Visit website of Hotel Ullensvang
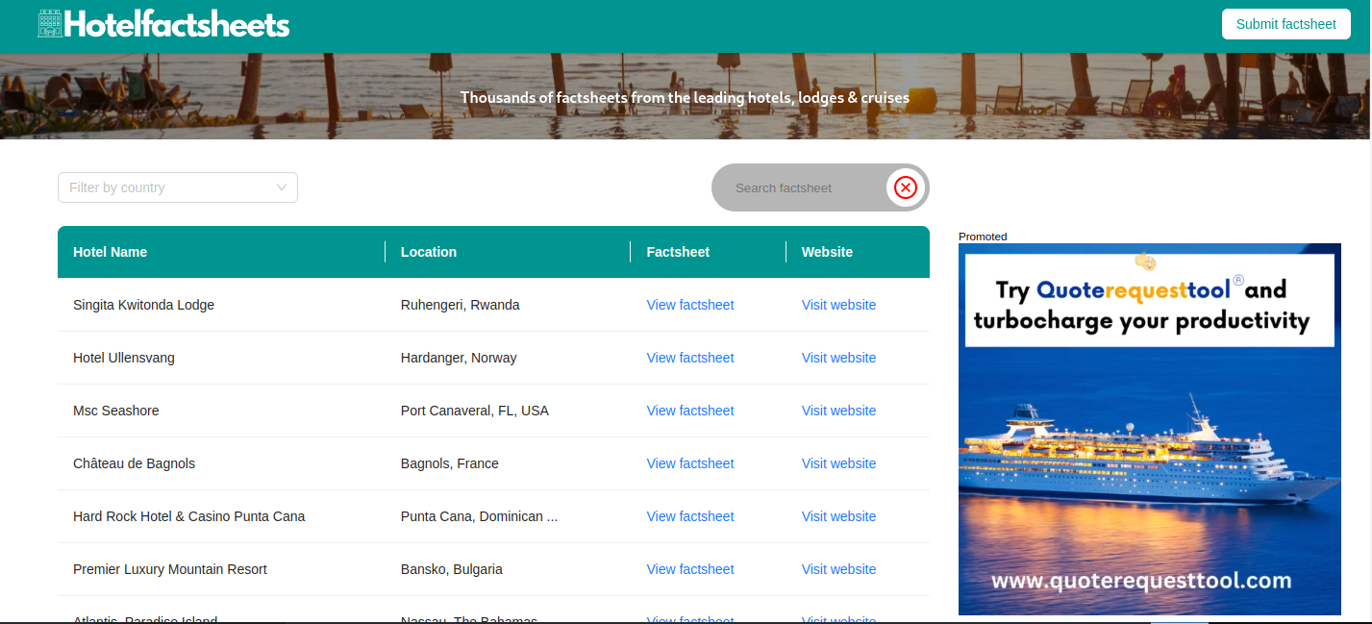The width and height of the screenshot is (1372, 624). (838, 358)
